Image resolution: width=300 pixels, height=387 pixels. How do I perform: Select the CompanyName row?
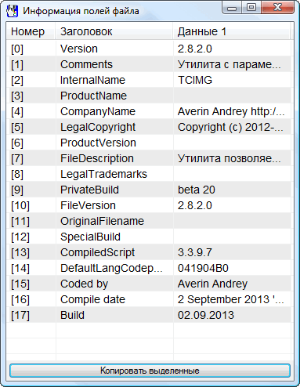click(x=149, y=111)
